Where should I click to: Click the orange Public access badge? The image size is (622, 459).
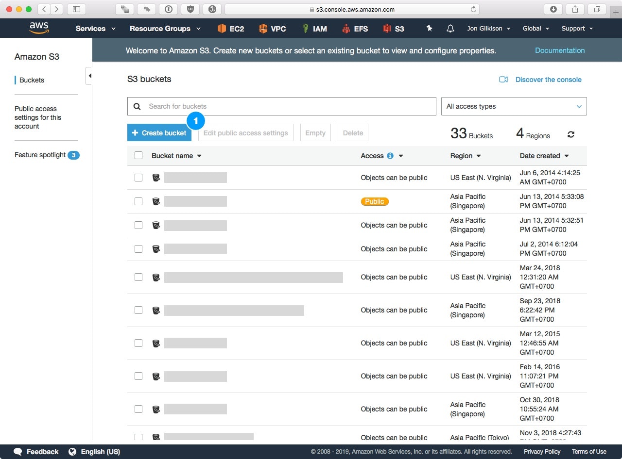point(375,201)
